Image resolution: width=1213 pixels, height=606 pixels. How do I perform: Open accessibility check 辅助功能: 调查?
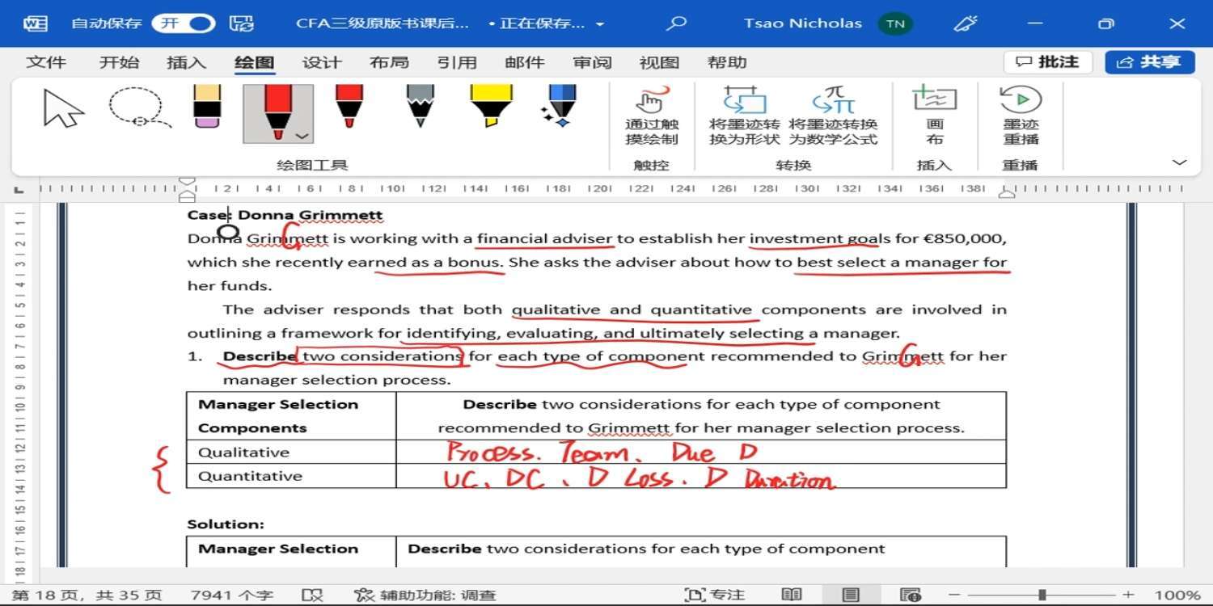point(426,595)
